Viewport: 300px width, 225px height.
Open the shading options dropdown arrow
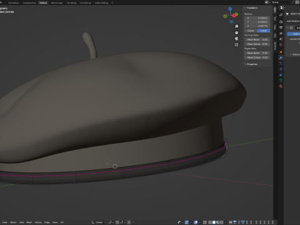226,222
